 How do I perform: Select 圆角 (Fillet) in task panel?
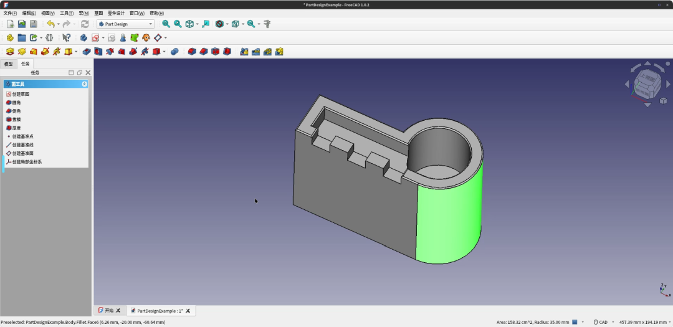(x=16, y=102)
